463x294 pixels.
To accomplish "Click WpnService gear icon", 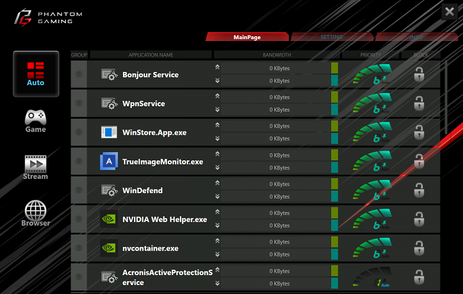I will [x=109, y=103].
